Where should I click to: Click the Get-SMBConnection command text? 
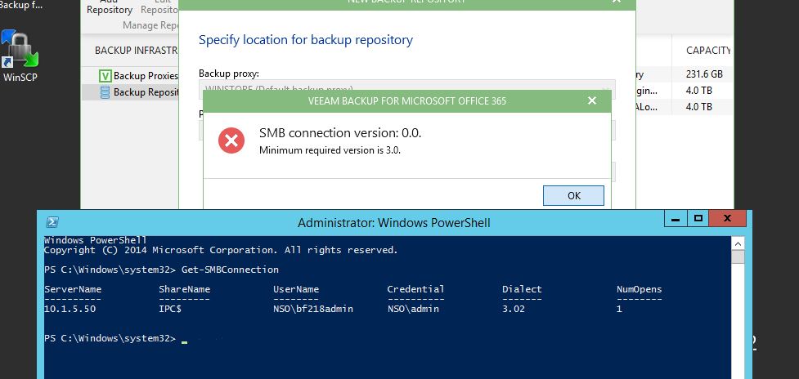tap(230, 270)
